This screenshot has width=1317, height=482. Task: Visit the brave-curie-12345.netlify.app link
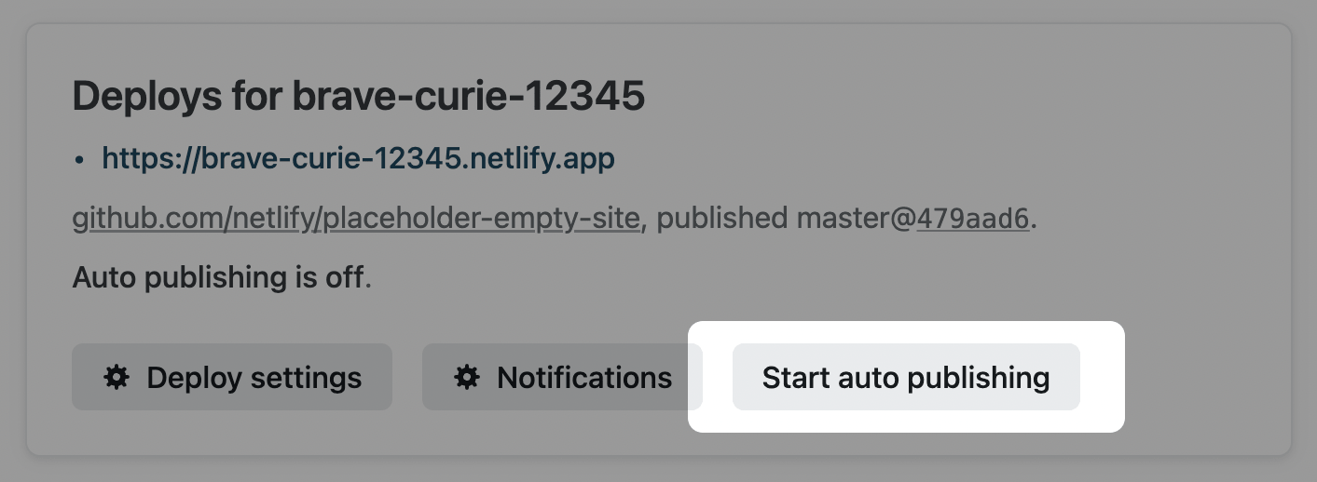tap(358, 158)
